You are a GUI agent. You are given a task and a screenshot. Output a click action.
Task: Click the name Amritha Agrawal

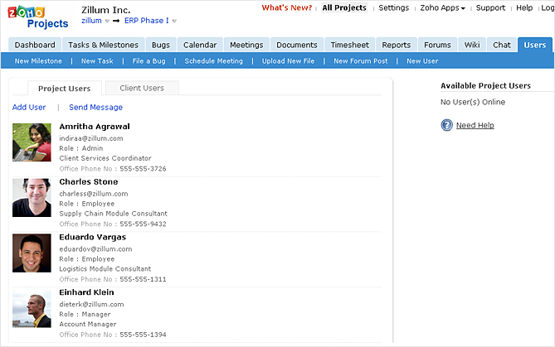click(x=95, y=127)
